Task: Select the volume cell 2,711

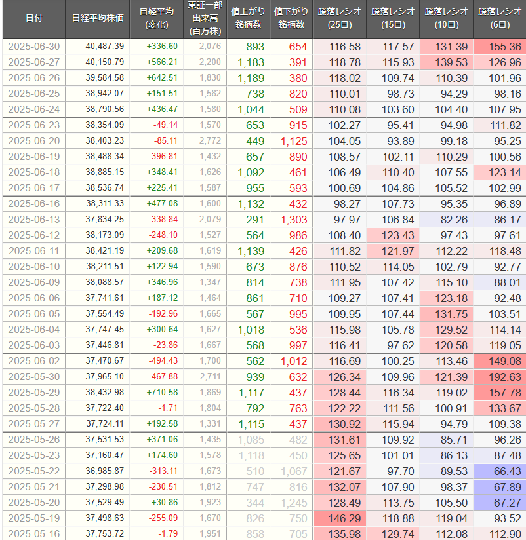Action: [x=205, y=377]
